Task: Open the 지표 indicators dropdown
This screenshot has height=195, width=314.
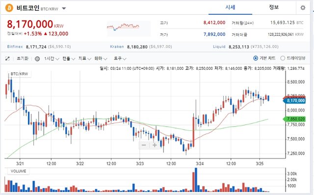Action: coord(84,58)
